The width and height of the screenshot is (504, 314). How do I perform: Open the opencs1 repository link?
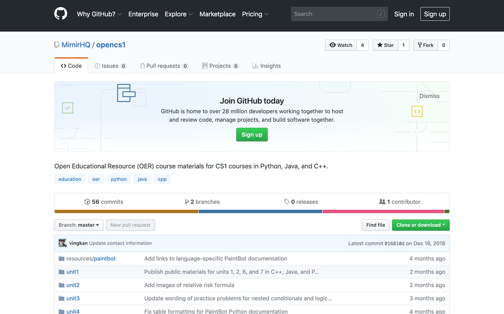(110, 45)
